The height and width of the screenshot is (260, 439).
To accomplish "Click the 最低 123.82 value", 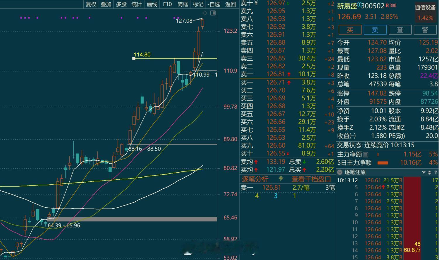I will (x=377, y=59).
